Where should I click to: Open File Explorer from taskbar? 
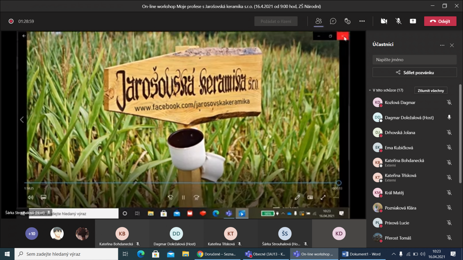pyautogui.click(x=185, y=254)
